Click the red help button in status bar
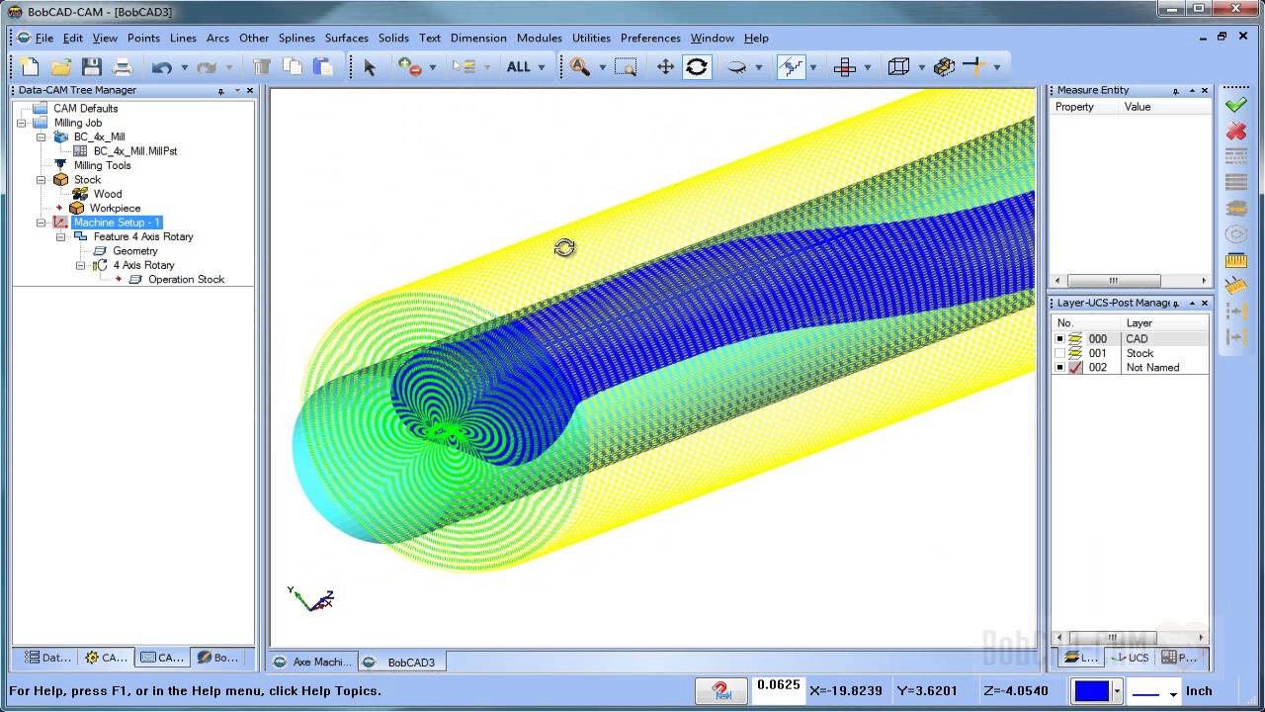The width and height of the screenshot is (1265, 712). [x=721, y=690]
